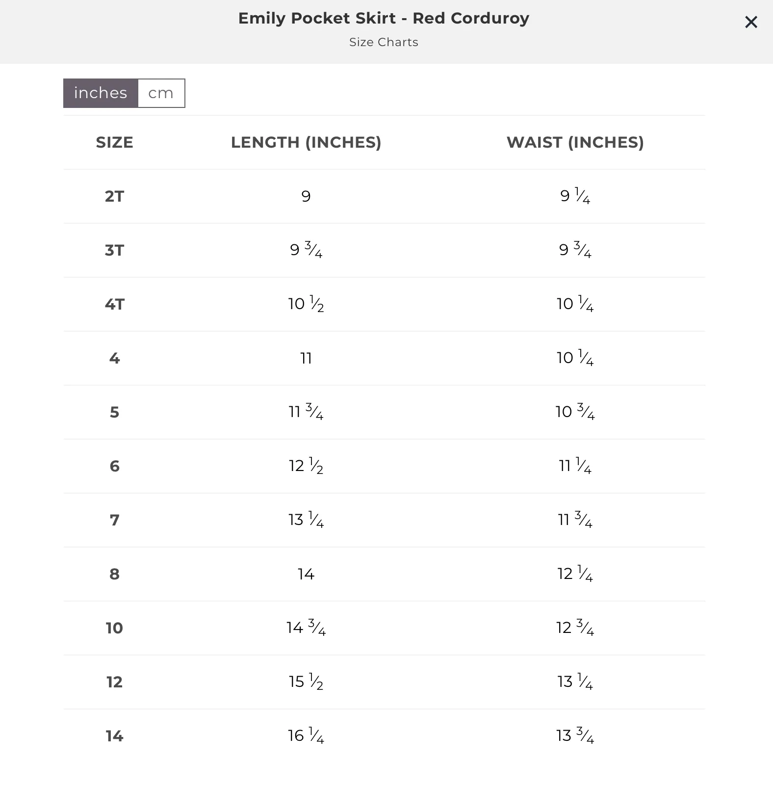773x786 pixels.
Task: Click the size 10 row label
Action: pyautogui.click(x=114, y=628)
